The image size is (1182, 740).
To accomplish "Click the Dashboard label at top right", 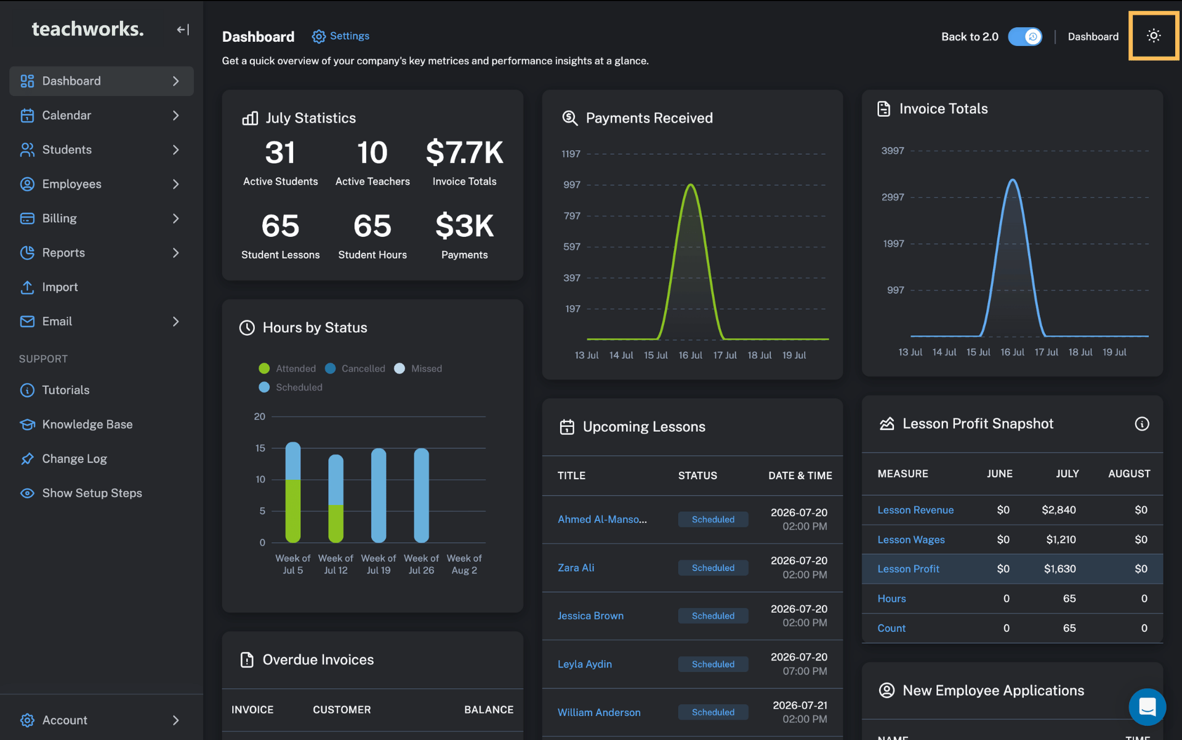I will [x=1093, y=37].
